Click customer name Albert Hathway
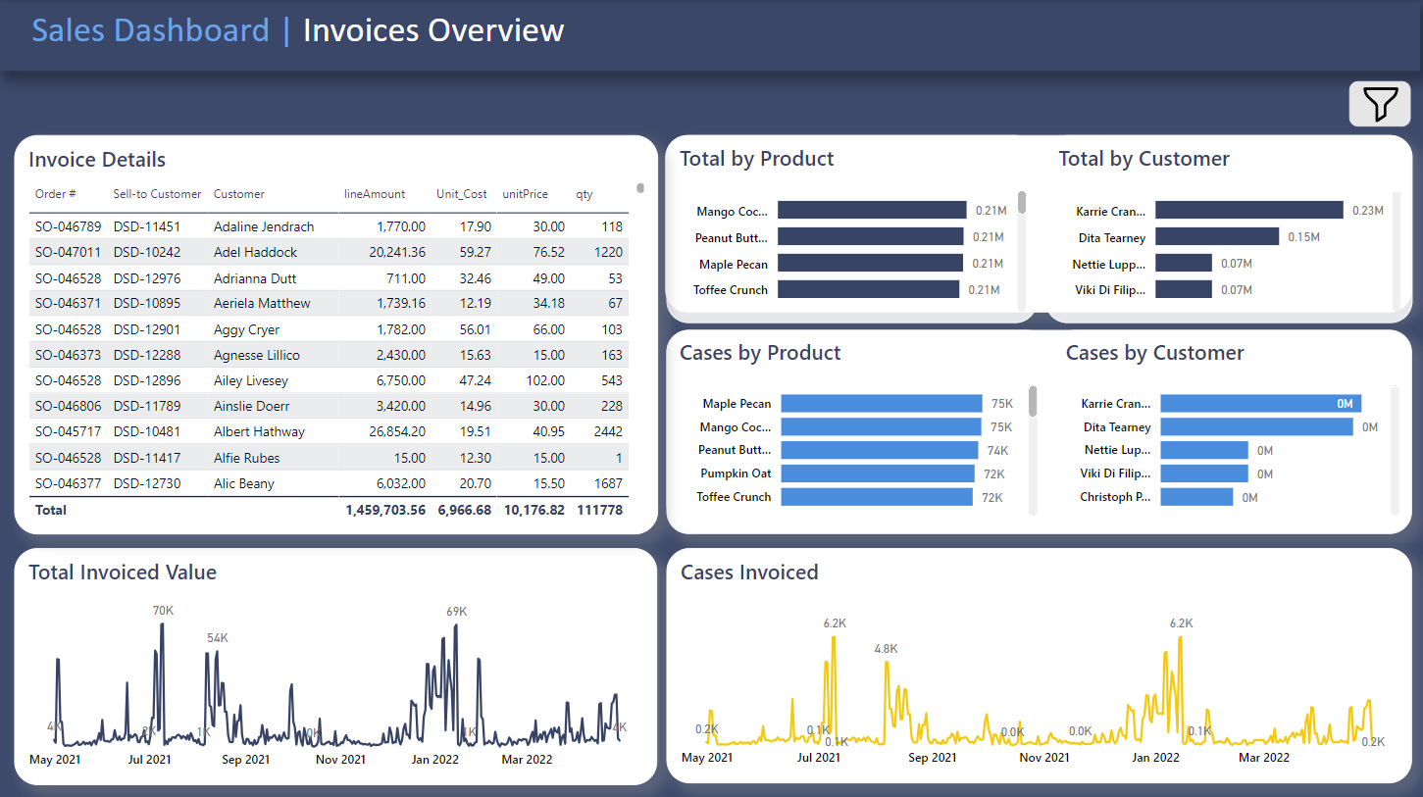The image size is (1423, 797). [259, 431]
